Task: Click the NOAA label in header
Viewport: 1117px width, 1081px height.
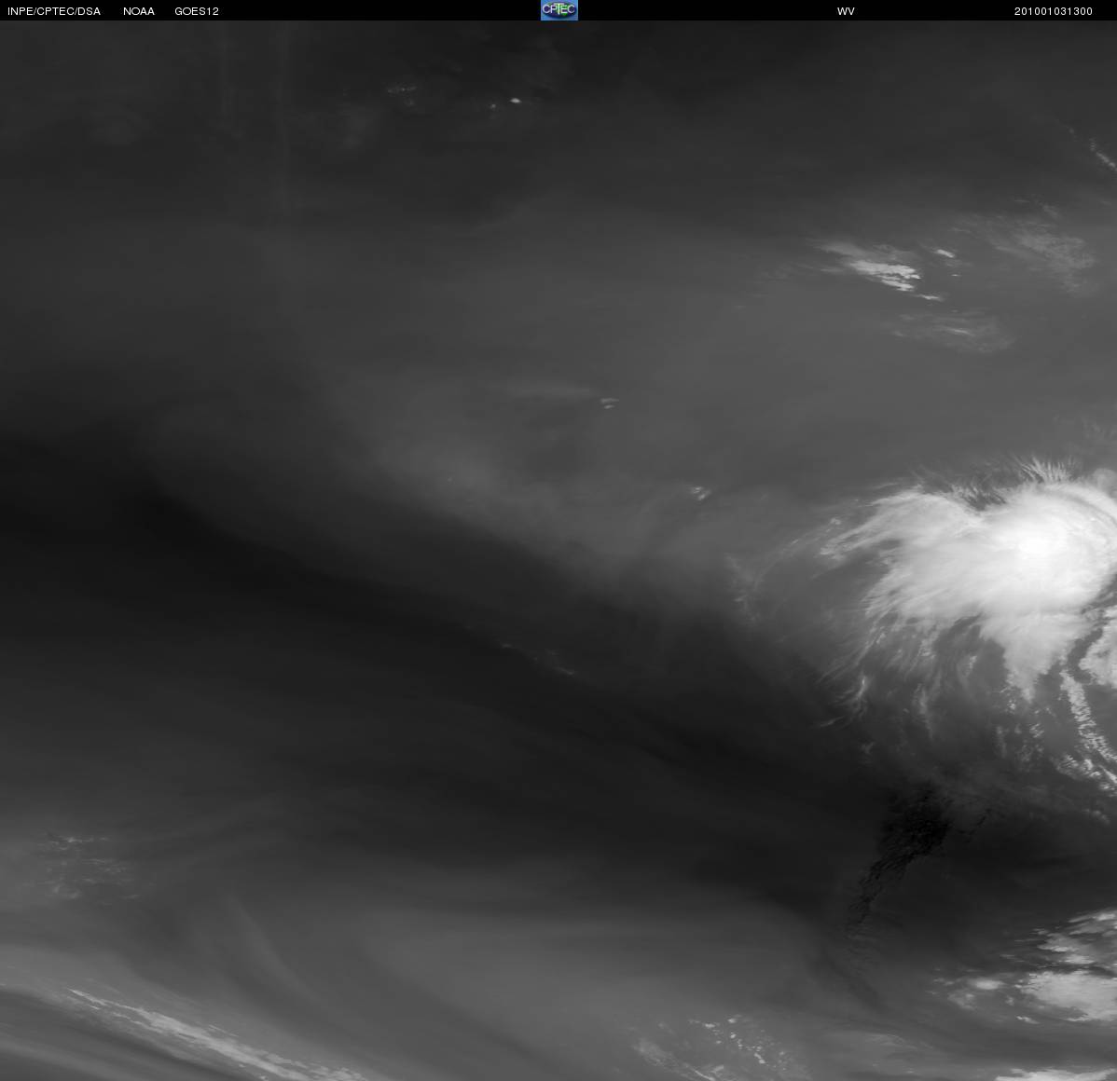Action: pyautogui.click(x=139, y=11)
